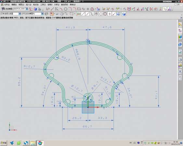Open the rectangle selection method dropdown
Viewport: 183px width, 146px height.
74,14
